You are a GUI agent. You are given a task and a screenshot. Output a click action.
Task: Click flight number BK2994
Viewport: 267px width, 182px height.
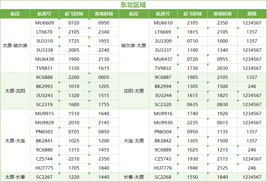[x=163, y=86]
